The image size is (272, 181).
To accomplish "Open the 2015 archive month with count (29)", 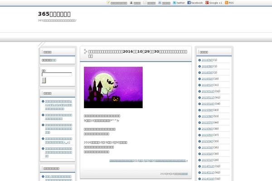I will pyautogui.click(x=207, y=160).
